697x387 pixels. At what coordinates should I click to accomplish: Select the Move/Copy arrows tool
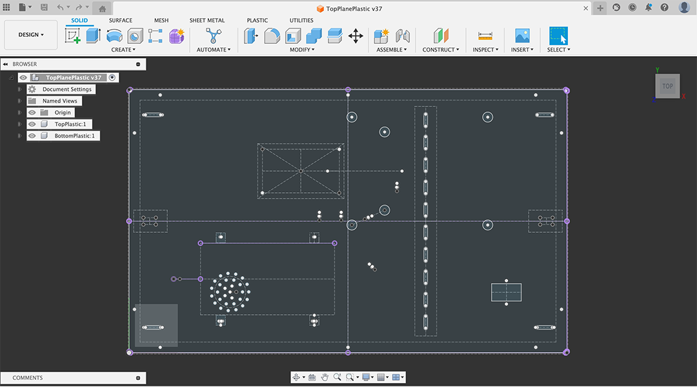pyautogui.click(x=356, y=36)
